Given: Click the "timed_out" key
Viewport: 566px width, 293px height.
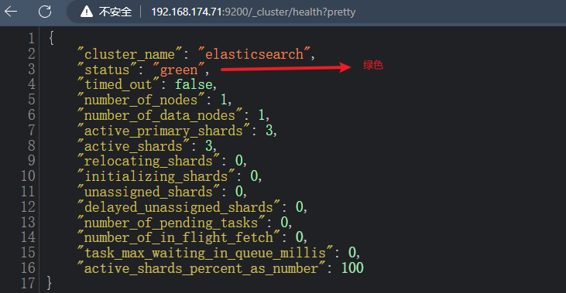Looking at the screenshot, I should (x=118, y=84).
